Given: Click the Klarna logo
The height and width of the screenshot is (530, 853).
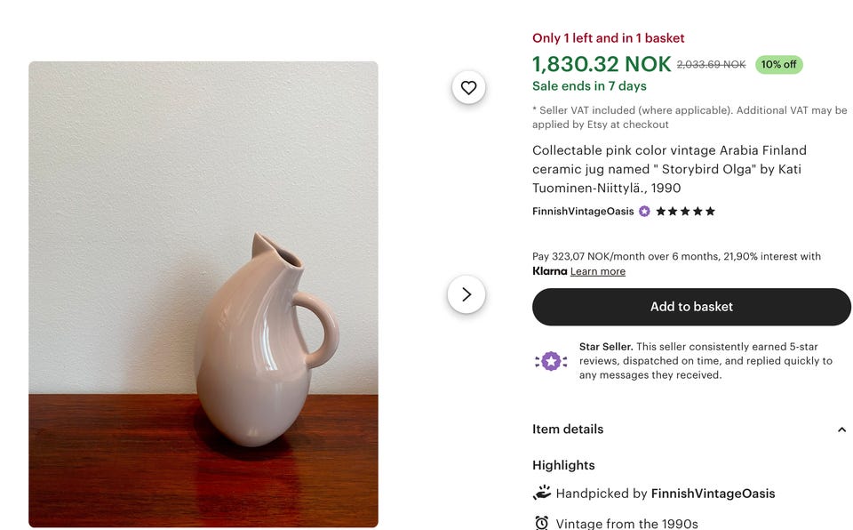Looking at the screenshot, I should tap(549, 271).
